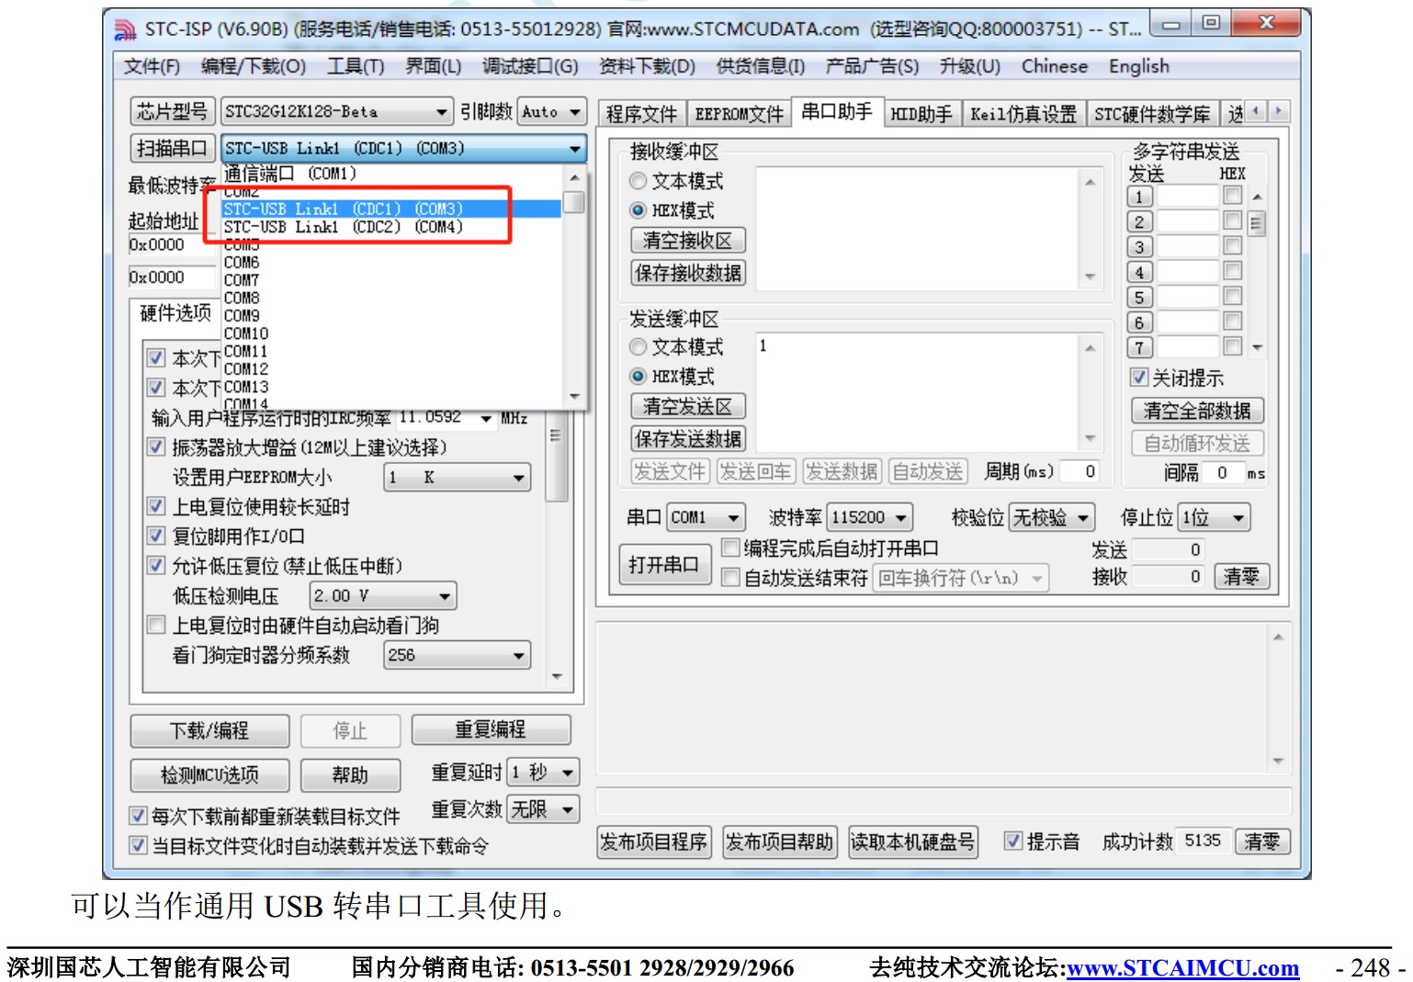
Task: Switch to the EEPROM文件 tab
Action: (739, 114)
